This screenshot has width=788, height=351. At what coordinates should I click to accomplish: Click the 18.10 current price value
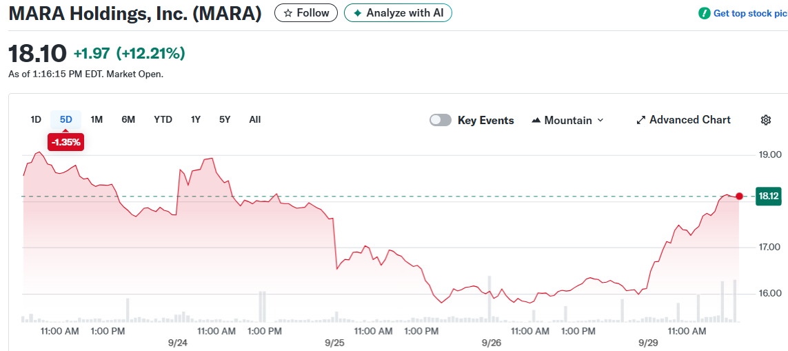(x=37, y=53)
